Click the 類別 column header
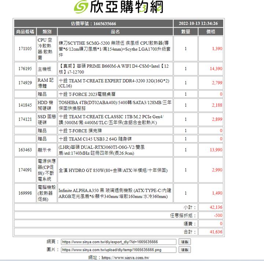The image size is (264, 261). click(x=47, y=32)
